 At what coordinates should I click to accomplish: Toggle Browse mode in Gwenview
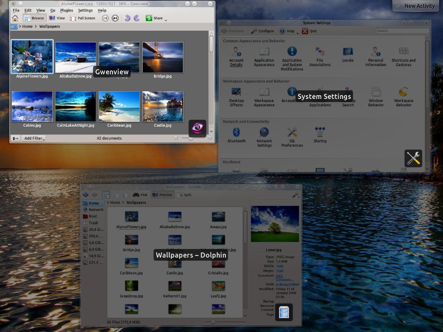(x=34, y=18)
